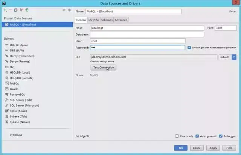Click the import data sources icon

point(27,10)
